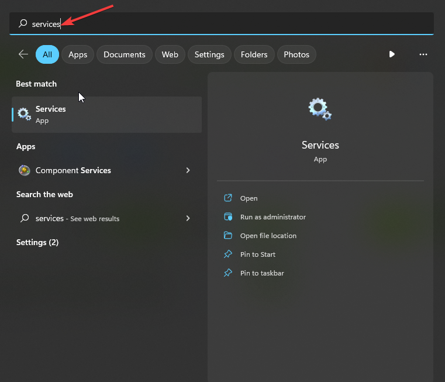Click the Run as administrator shield icon
The height and width of the screenshot is (382, 445).
[228, 216]
